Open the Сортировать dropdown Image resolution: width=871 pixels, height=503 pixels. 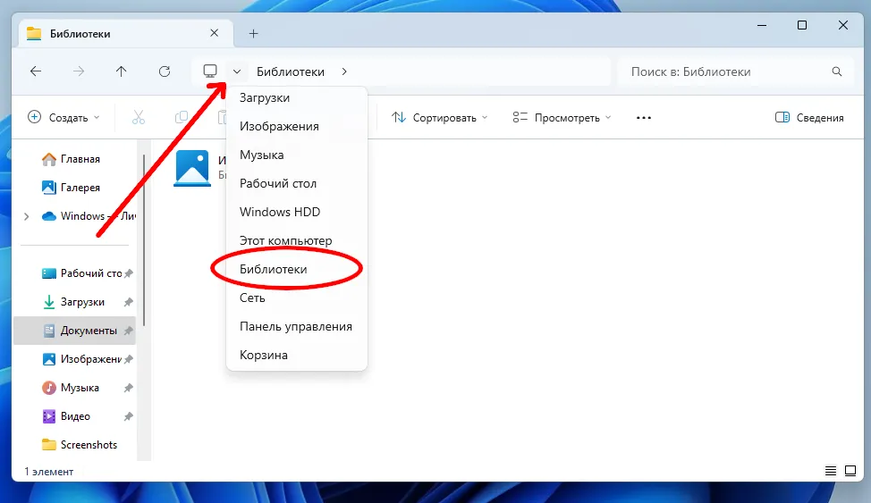point(439,117)
